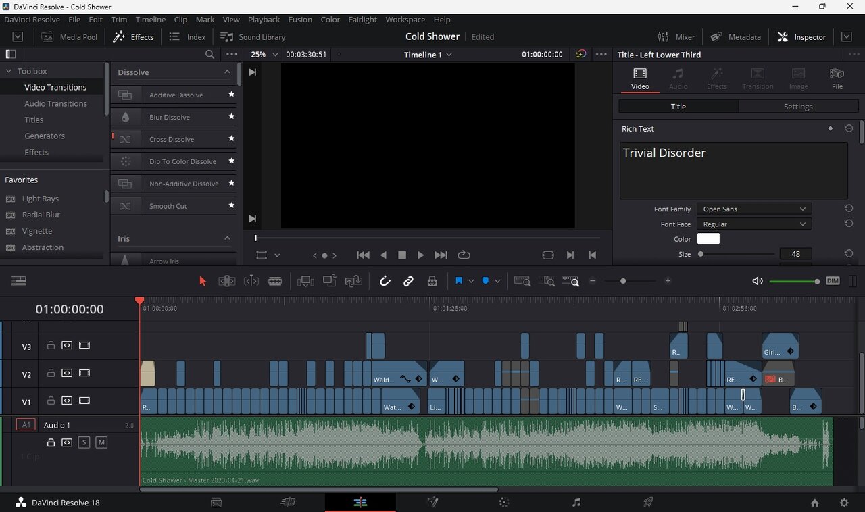Select the arrow Selection Mode tool
The width and height of the screenshot is (865, 512).
coord(202,281)
